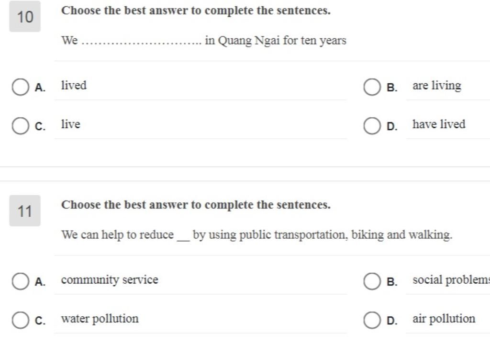Select radio button B for question 11

click(x=372, y=281)
